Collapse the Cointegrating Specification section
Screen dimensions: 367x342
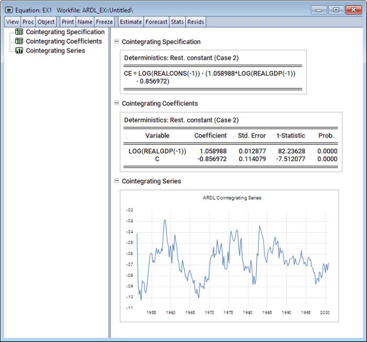click(x=116, y=42)
